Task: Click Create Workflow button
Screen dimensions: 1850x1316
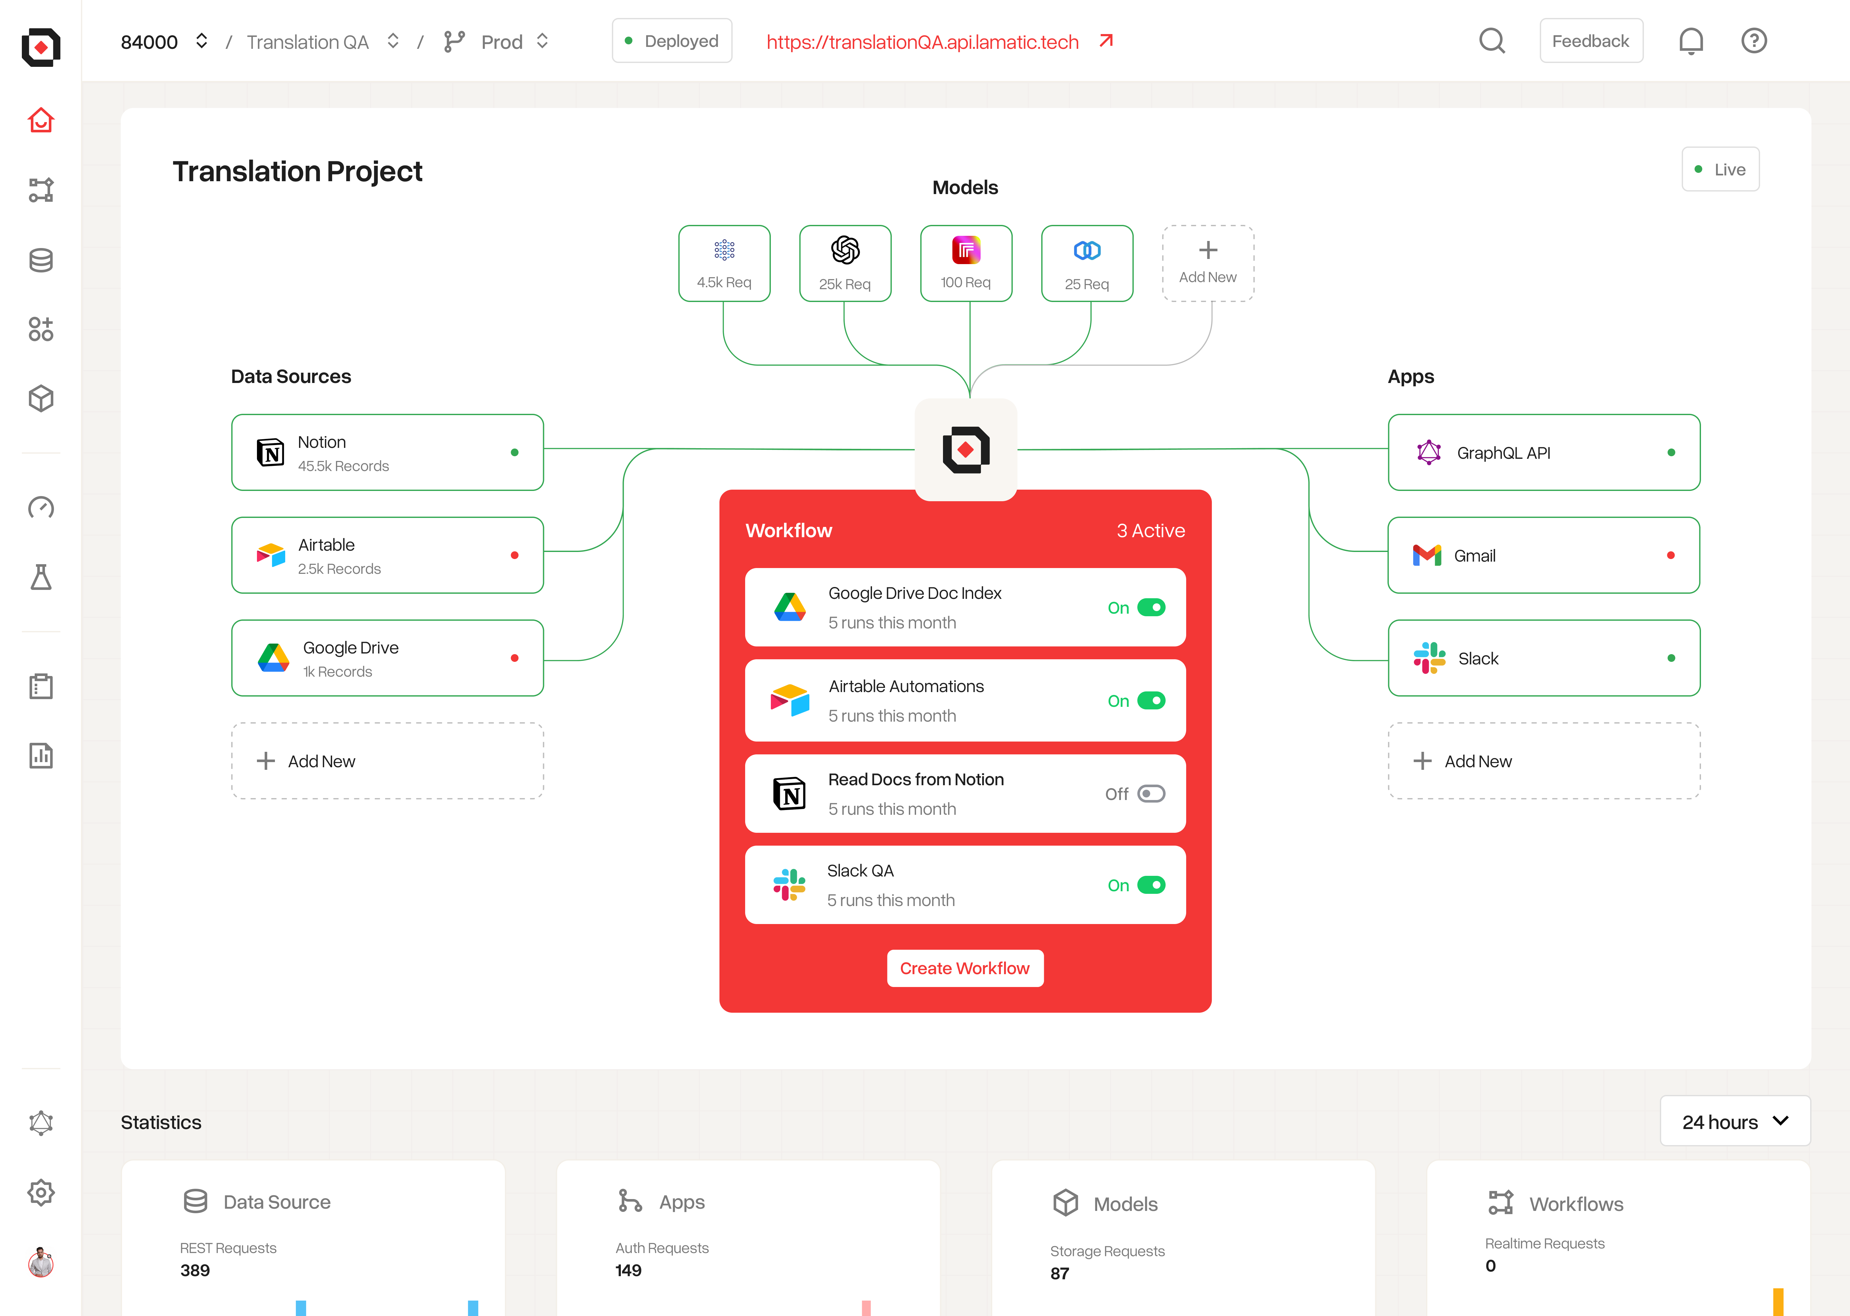Action: coord(965,968)
